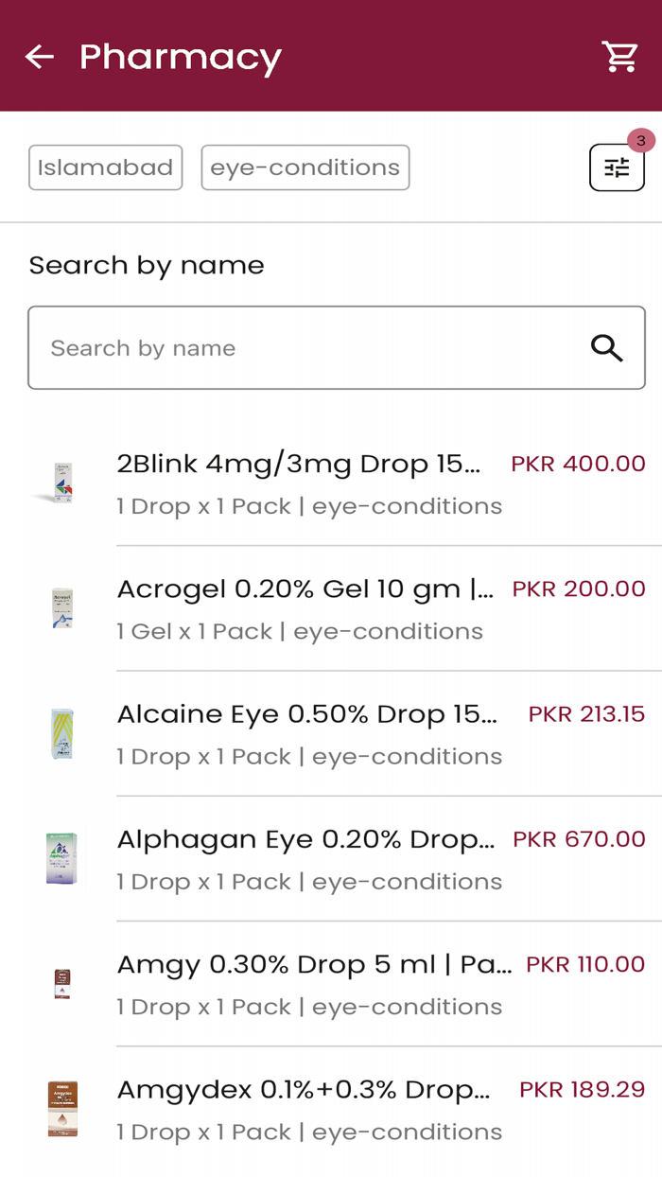Open the shopping cart
The image size is (662, 1177).
coord(620,57)
